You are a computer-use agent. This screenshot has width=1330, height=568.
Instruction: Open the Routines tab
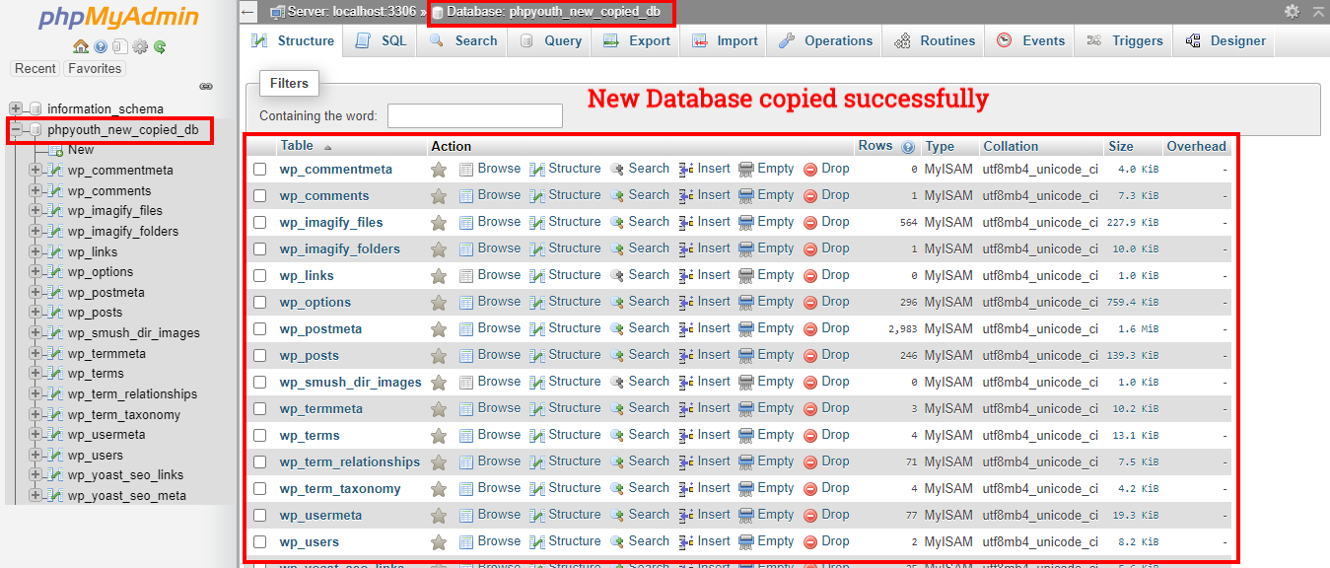pos(935,41)
